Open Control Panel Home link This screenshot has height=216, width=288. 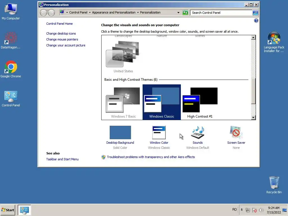(x=59, y=24)
